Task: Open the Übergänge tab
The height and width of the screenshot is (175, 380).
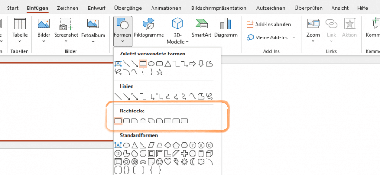Action: tap(128, 8)
